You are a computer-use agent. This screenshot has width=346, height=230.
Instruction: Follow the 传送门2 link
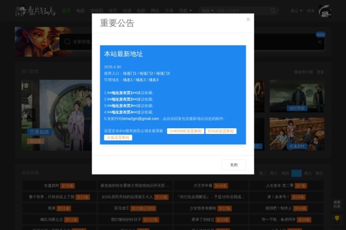[146, 73]
